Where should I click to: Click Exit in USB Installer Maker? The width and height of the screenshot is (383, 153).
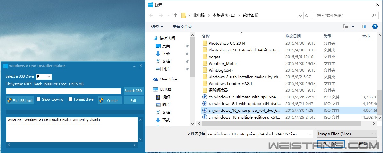click(x=133, y=101)
